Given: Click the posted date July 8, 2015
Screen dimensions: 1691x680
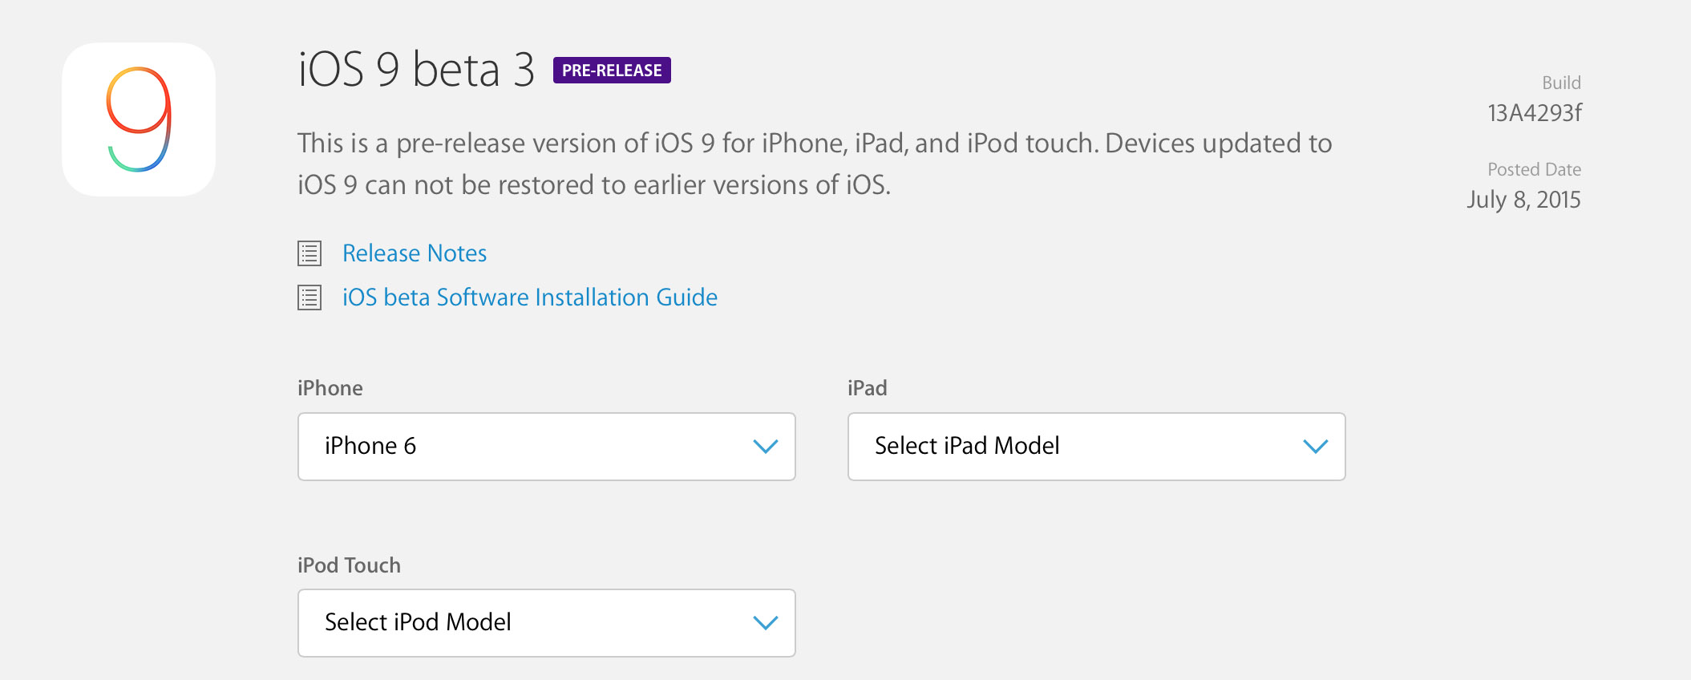Looking at the screenshot, I should coord(1523,200).
